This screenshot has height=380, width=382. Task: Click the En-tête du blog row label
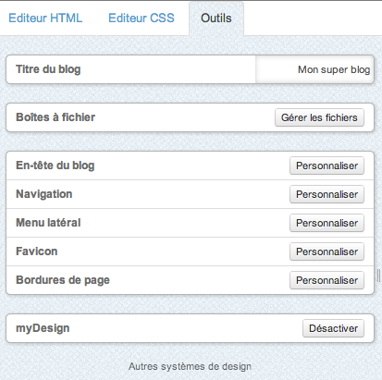pyautogui.click(x=55, y=165)
